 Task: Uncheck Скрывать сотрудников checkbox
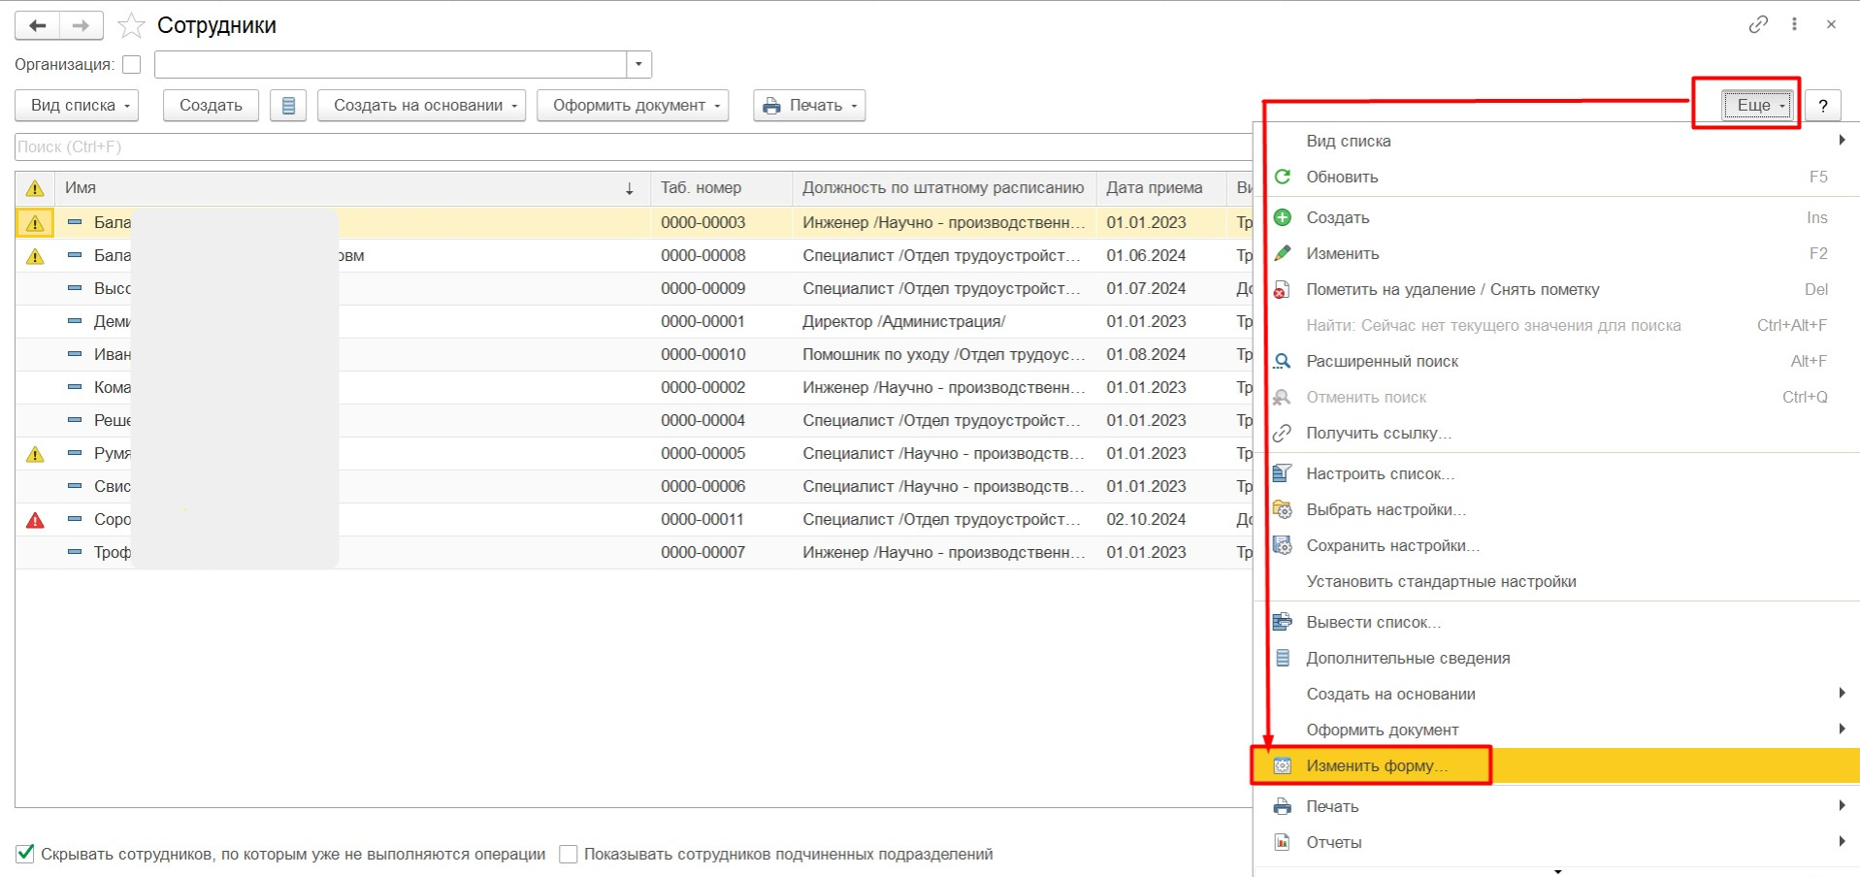pyautogui.click(x=25, y=854)
